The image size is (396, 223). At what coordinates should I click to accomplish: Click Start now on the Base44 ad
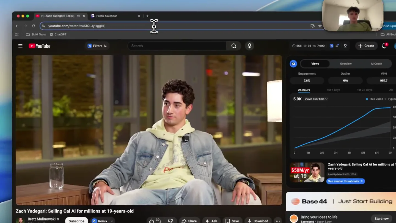pos(381,219)
